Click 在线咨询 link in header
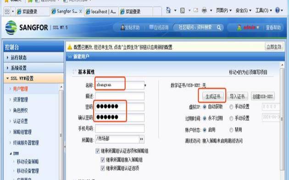This screenshot has width=289, height=180. pos(159,27)
